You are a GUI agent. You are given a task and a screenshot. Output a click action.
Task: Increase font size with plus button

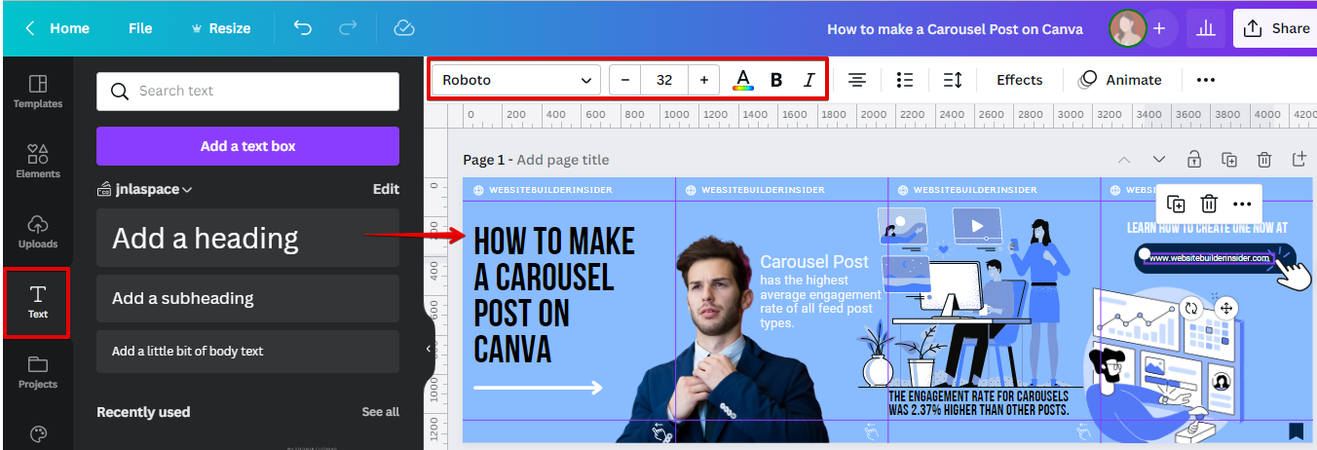coord(703,80)
